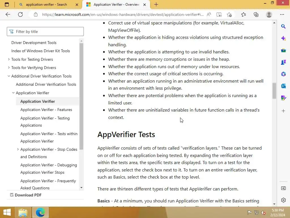Image resolution: width=290 pixels, height=218 pixels.
Task: Open Microsoft 365 sidebar icon
Action: click(283, 74)
